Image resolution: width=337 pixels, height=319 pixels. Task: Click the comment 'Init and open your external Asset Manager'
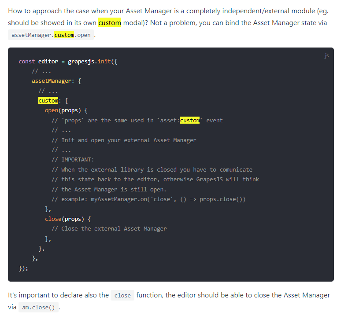point(124,140)
